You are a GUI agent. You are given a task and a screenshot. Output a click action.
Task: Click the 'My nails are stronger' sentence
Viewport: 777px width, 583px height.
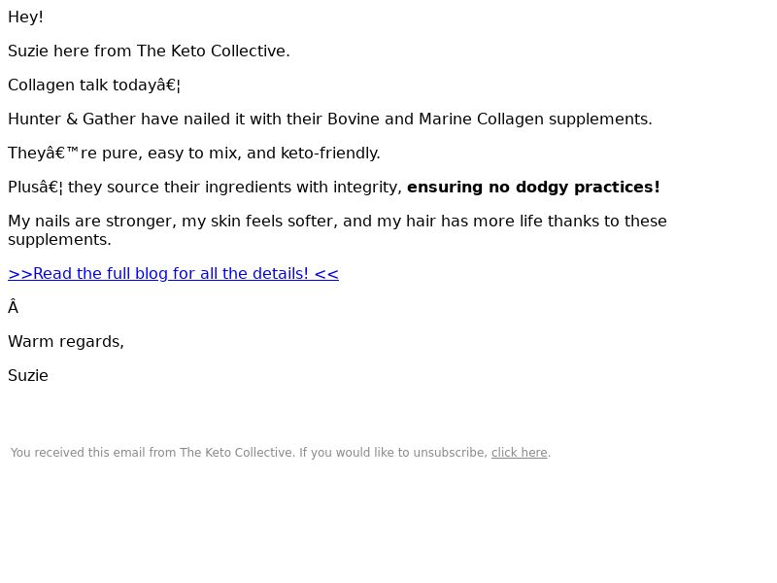(91, 222)
